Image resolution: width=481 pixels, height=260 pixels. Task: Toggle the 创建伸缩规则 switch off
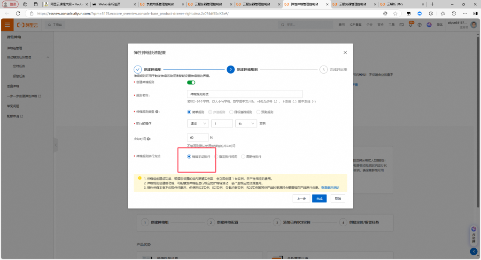(191, 82)
